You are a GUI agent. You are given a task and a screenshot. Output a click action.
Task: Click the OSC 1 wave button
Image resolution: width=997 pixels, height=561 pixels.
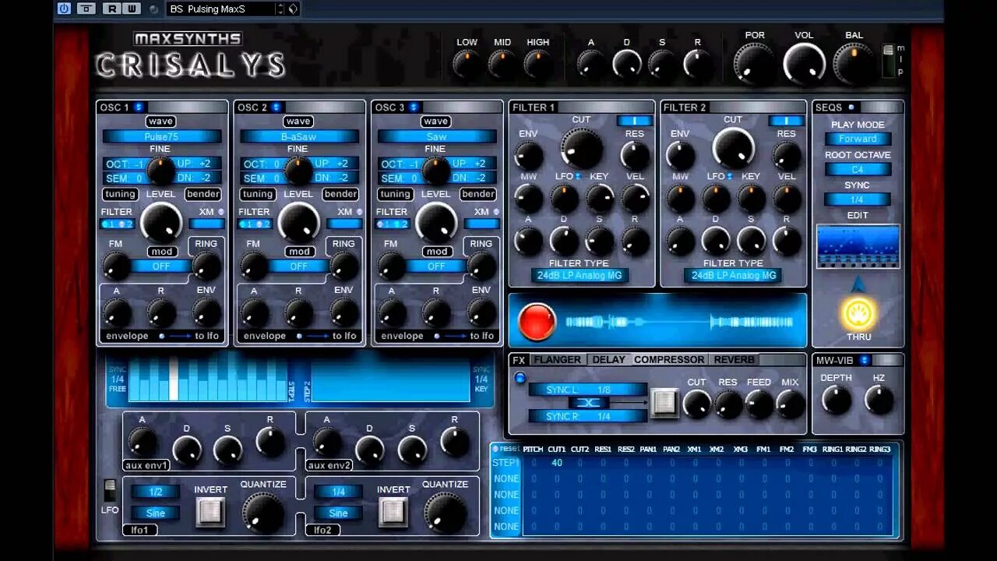pyautogui.click(x=160, y=121)
